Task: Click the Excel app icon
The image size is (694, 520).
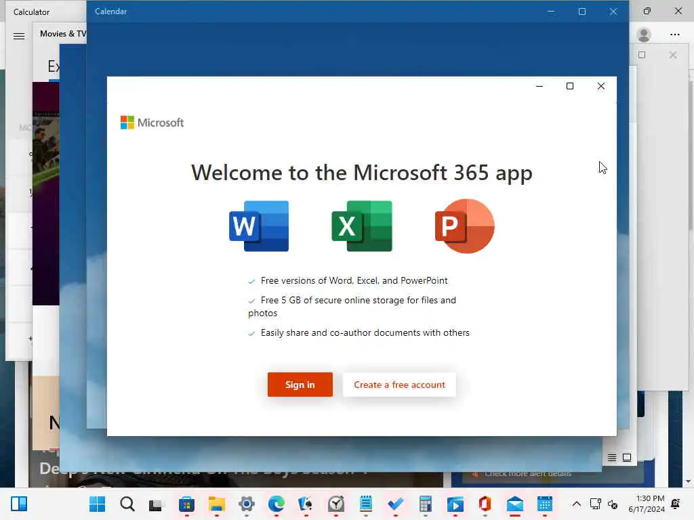Action: point(362,226)
